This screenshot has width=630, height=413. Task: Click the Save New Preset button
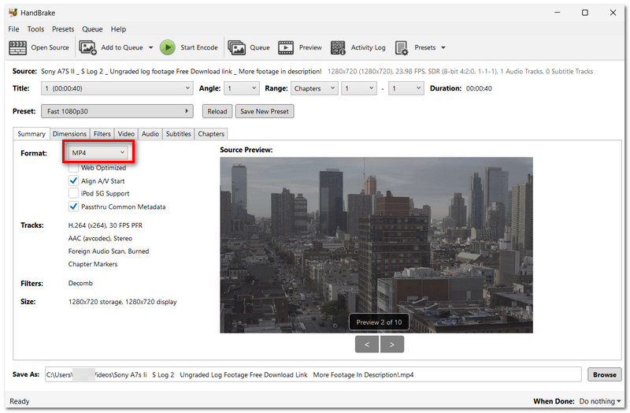click(265, 111)
